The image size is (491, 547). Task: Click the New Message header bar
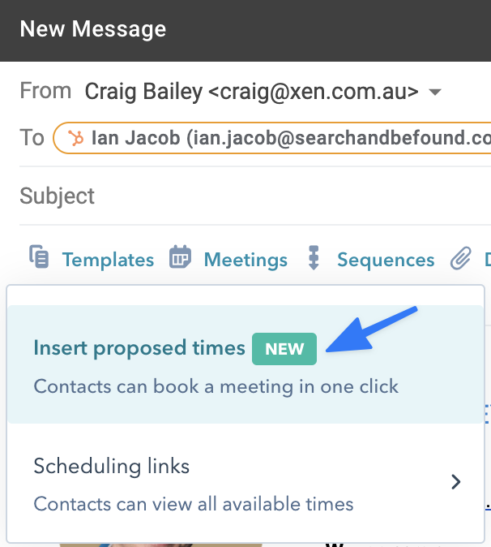245,30
